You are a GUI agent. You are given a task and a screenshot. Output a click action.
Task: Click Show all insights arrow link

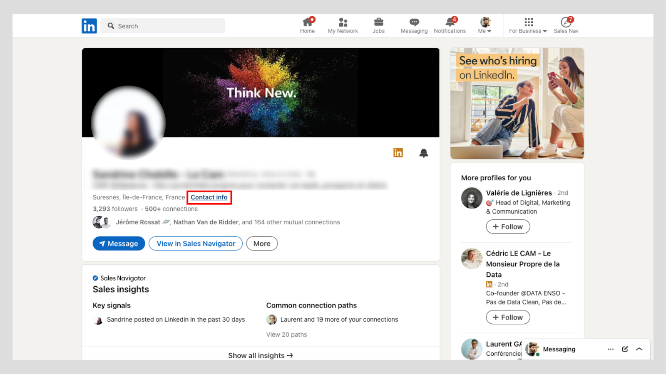coord(261,355)
